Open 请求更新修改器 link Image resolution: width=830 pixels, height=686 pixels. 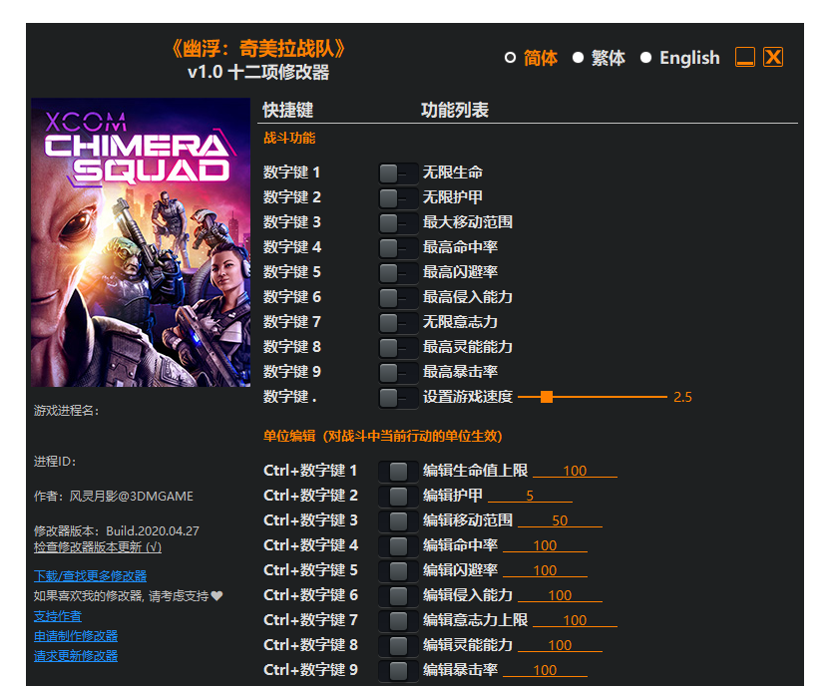coord(76,656)
